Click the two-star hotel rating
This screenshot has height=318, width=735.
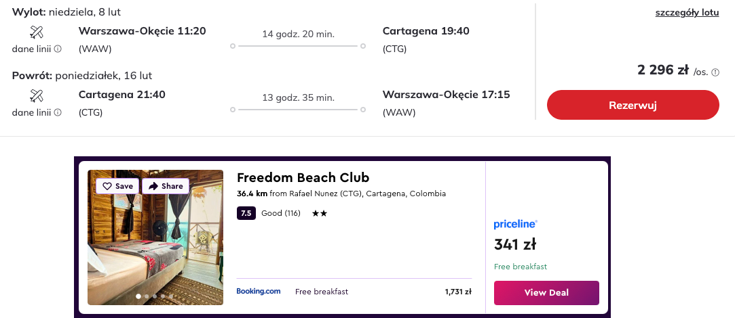coord(319,214)
